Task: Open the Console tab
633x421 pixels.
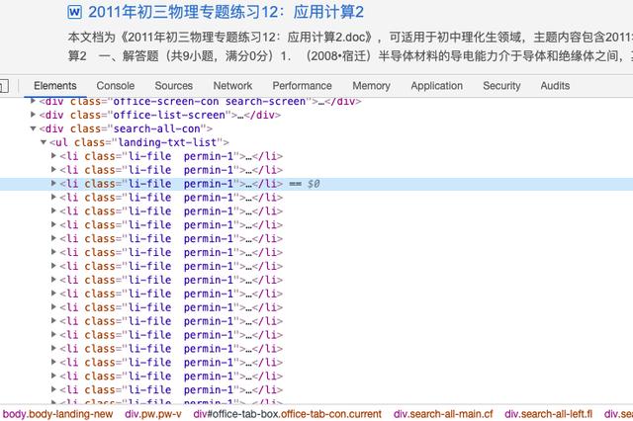Action: point(116,86)
